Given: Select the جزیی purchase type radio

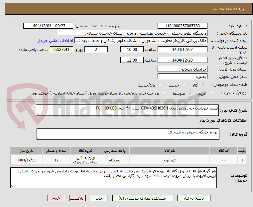Looking at the screenshot, I should point(211,93).
